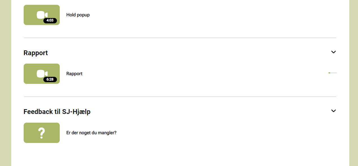Screen dimensions: 358x166
Task: Toggle the Rapport section heading
Action: pyautogui.click(x=36, y=53)
